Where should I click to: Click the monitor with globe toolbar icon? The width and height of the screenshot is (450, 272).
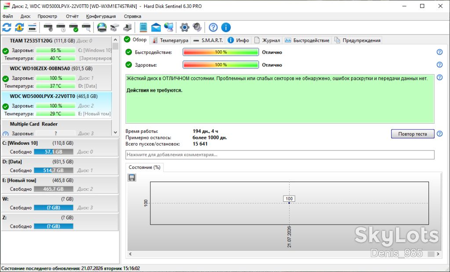pyautogui.click(x=169, y=28)
